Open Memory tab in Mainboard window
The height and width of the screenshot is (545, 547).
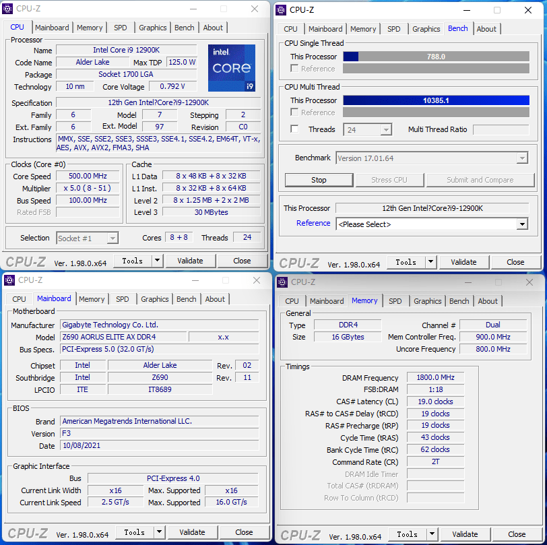point(92,299)
